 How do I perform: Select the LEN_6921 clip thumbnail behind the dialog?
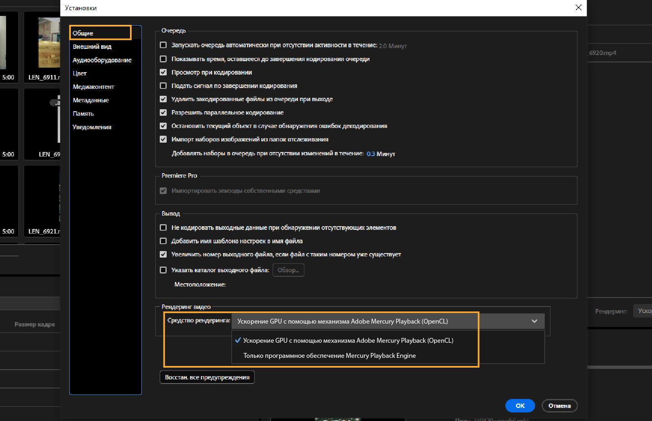(42, 201)
